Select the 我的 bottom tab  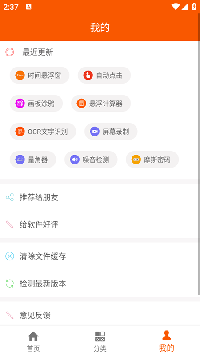point(167,341)
